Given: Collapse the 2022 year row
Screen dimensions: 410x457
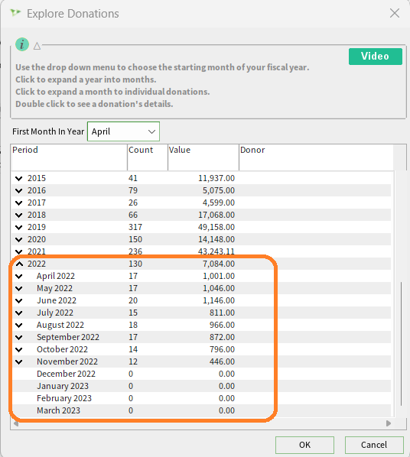Looking at the screenshot, I should [x=19, y=264].
